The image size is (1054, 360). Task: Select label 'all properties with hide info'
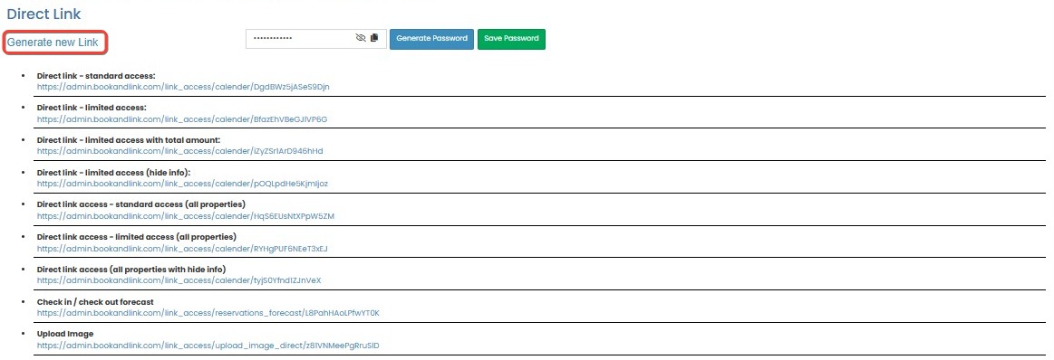[x=168, y=270]
